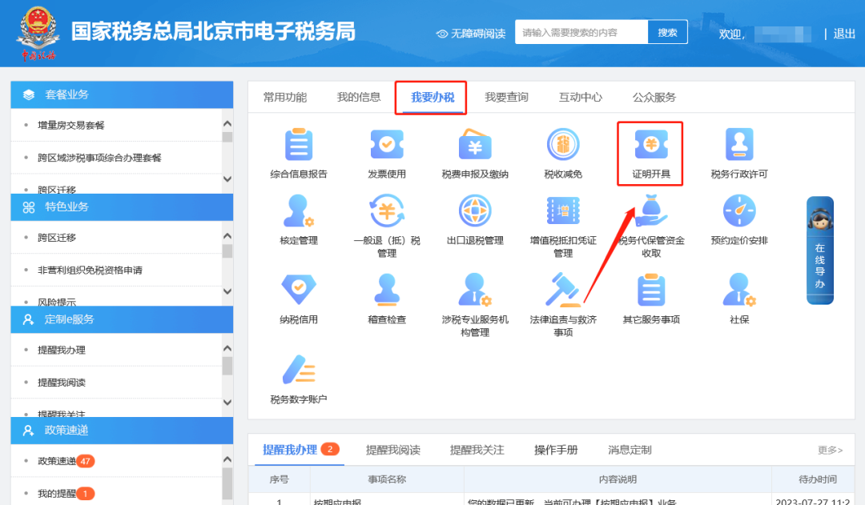
Task: Click the 套餐业务 layers icon
Action: coord(29,94)
